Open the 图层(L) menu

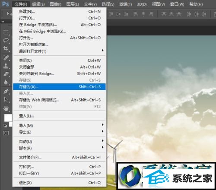pos(73,4)
